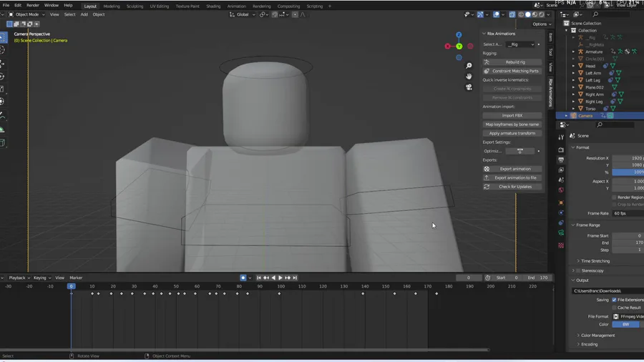Switch to the Modeling workspace tab
This screenshot has width=644, height=362.
[112, 6]
